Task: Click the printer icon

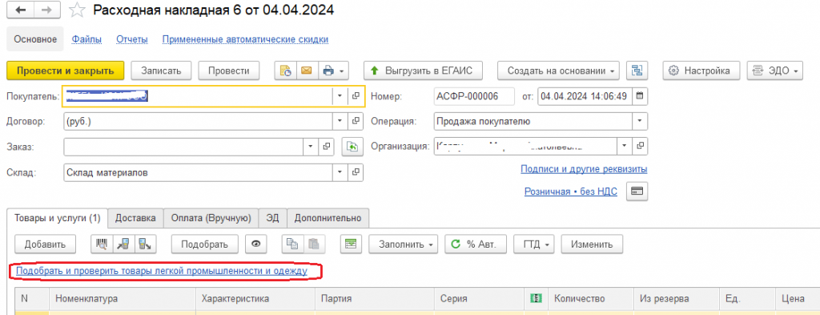Action: click(x=328, y=71)
